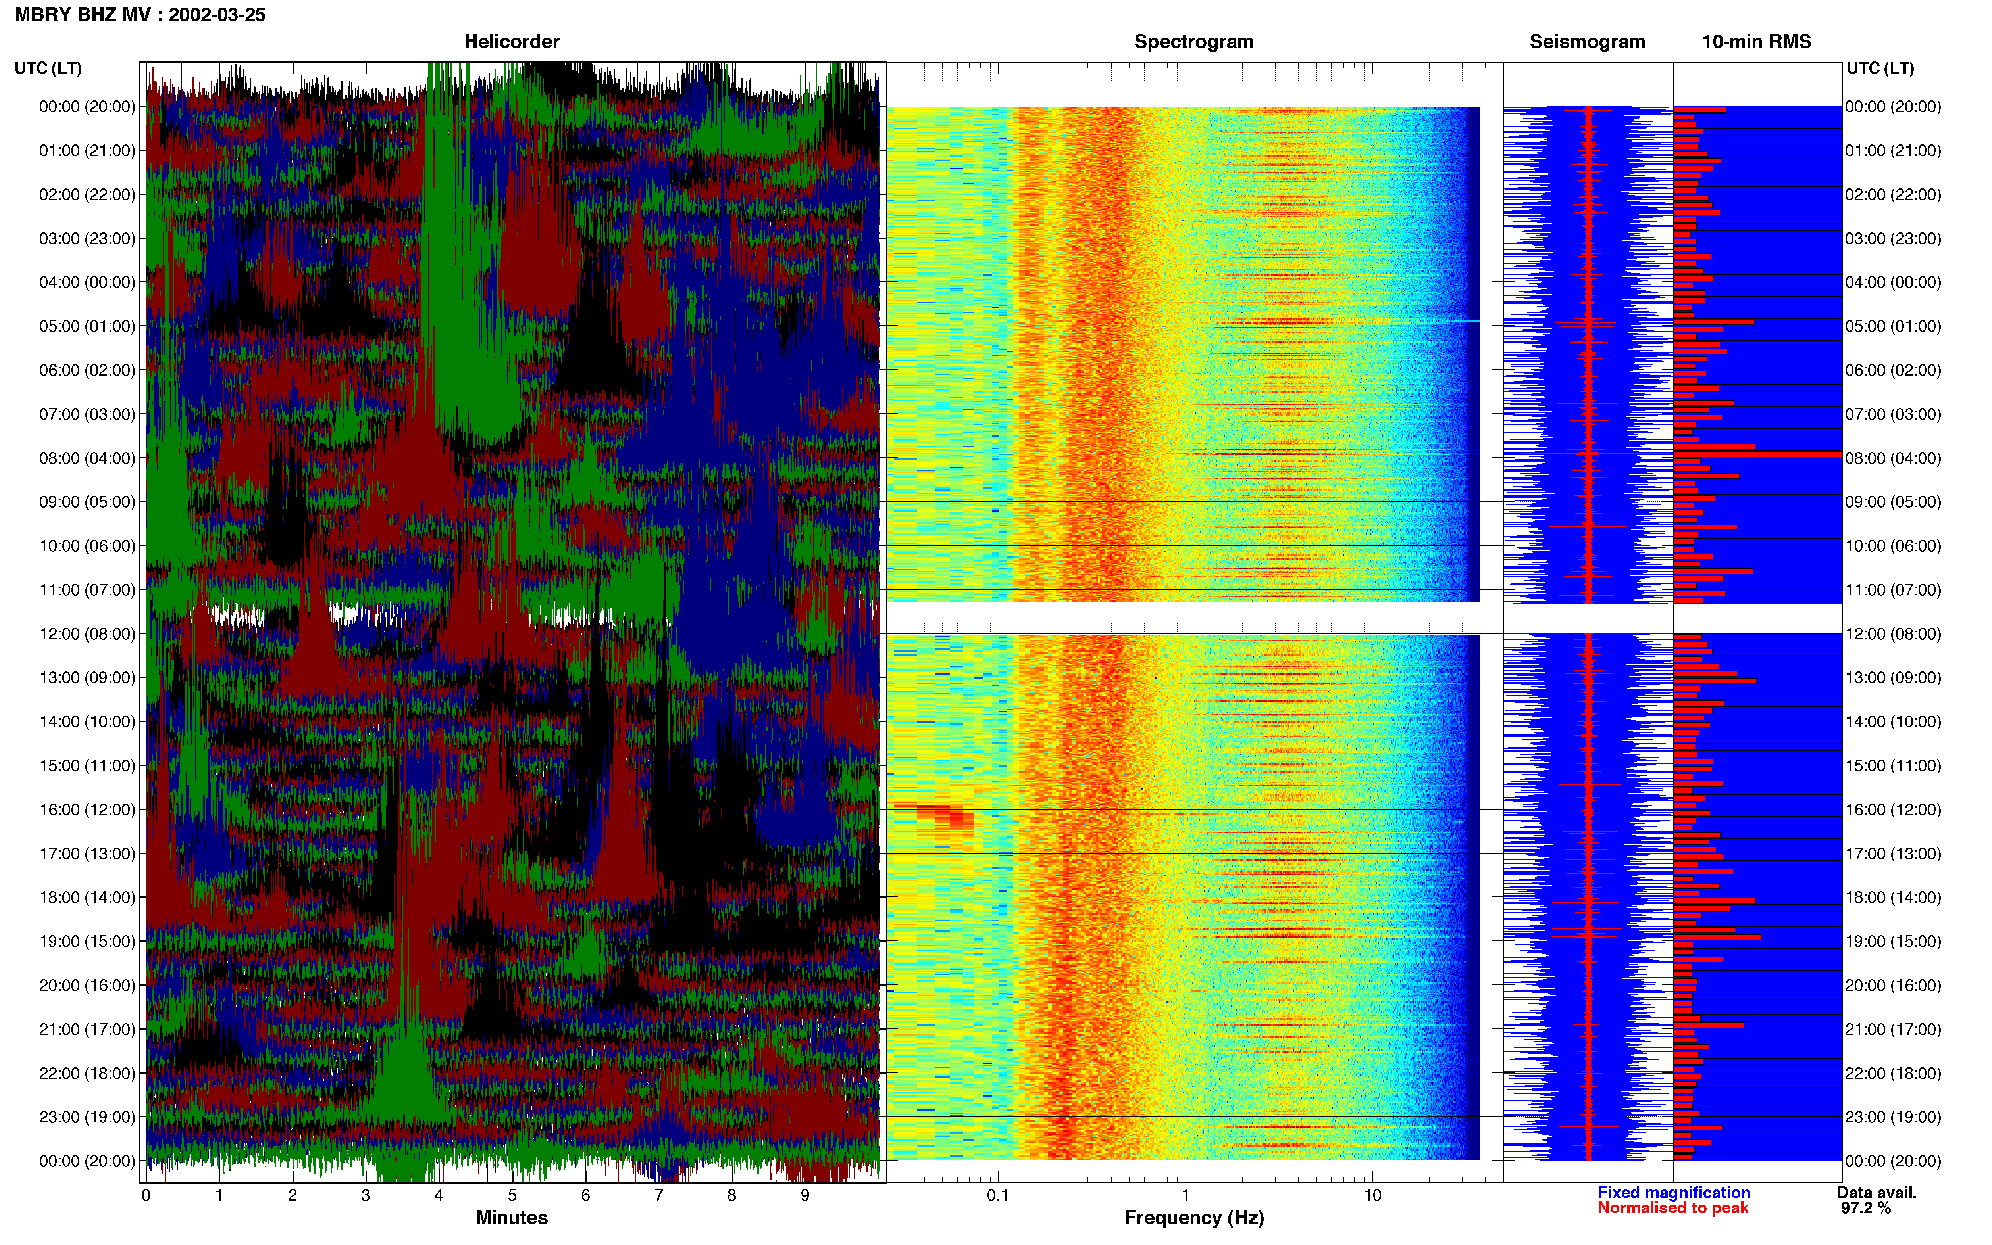Click left time label 15:00 (11:00)

[x=87, y=766]
